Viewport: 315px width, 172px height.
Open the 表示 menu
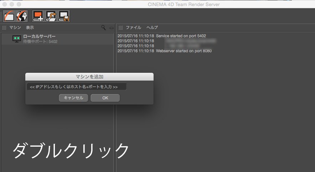pyautogui.click(x=30, y=27)
